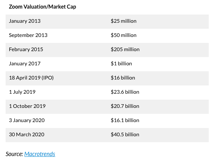Select the 3 January 2020 date cell
The height and width of the screenshot is (162, 215).
(27, 120)
